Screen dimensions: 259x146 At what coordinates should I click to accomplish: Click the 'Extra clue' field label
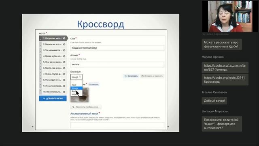point(76,72)
